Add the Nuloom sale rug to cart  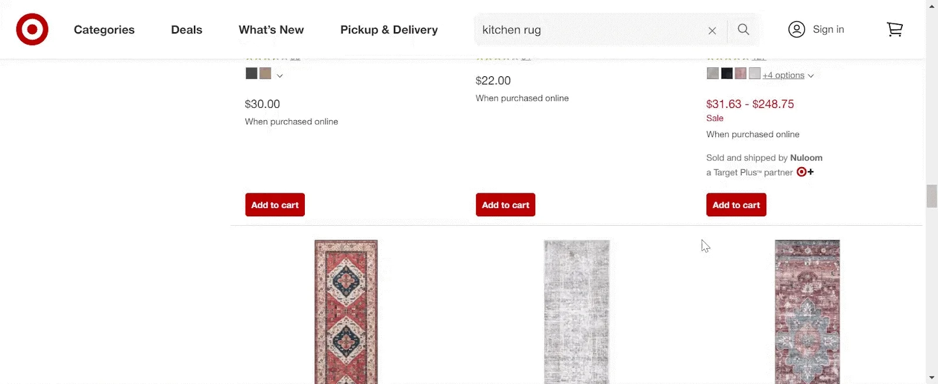(x=736, y=205)
